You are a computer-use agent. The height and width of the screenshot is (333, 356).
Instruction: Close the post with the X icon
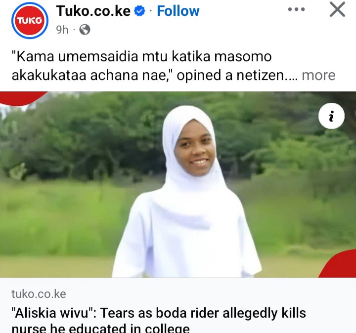(x=337, y=9)
